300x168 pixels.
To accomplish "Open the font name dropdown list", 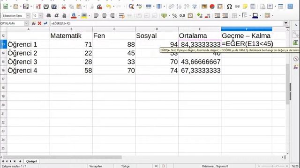I will coord(28,15).
